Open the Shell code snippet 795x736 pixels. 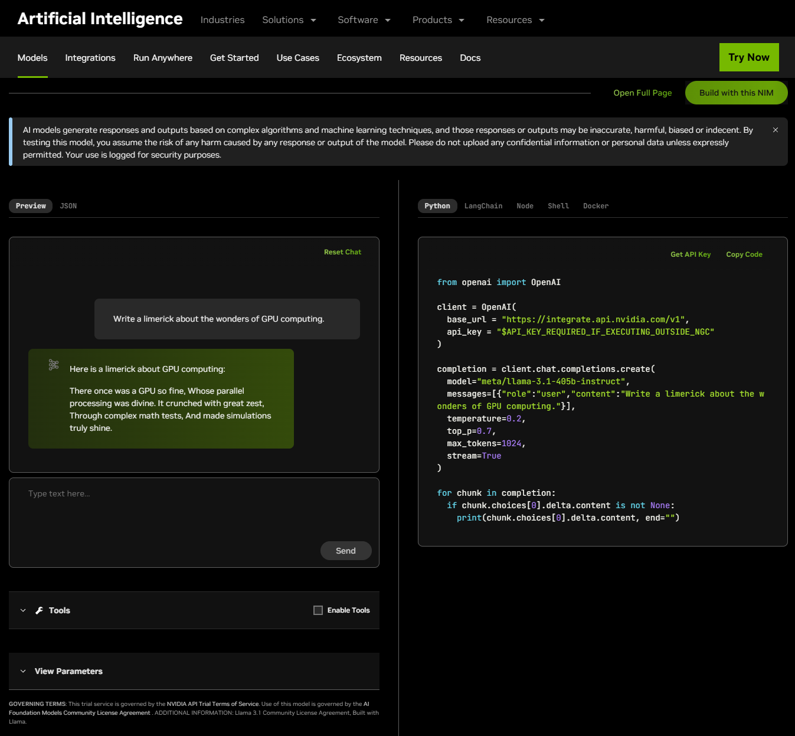tap(558, 205)
